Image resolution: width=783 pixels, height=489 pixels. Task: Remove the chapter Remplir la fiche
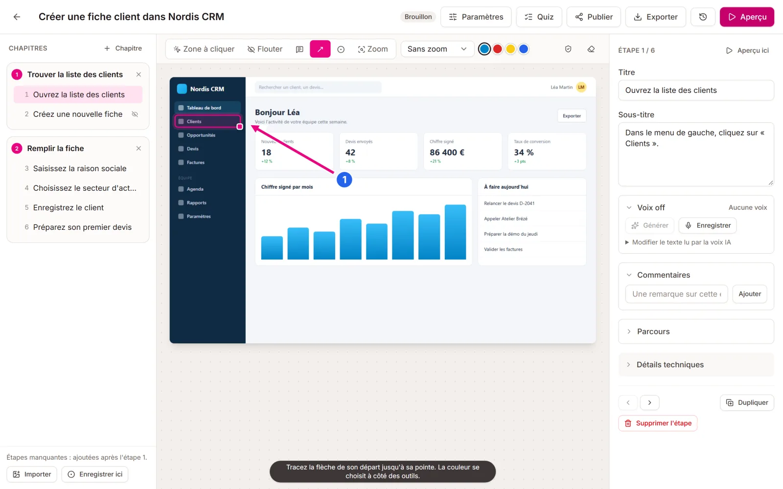tap(138, 148)
